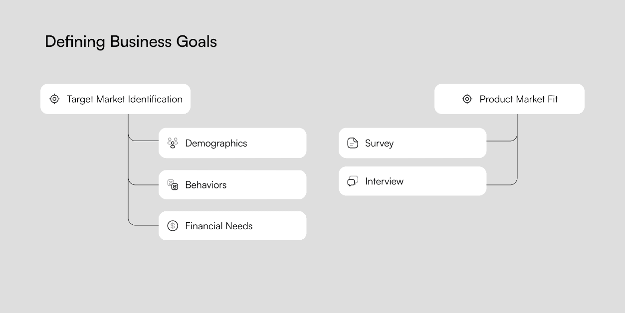Image resolution: width=625 pixels, height=313 pixels.
Task: Open the Demographics card
Action: coord(232,143)
